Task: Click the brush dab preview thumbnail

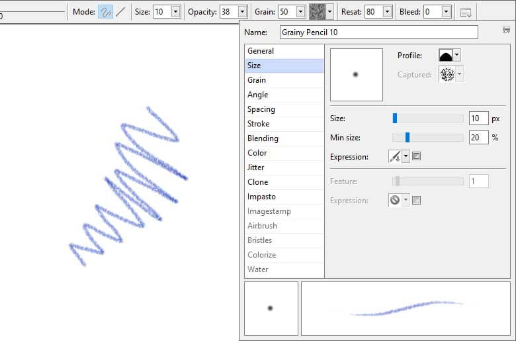Action: pyautogui.click(x=356, y=74)
